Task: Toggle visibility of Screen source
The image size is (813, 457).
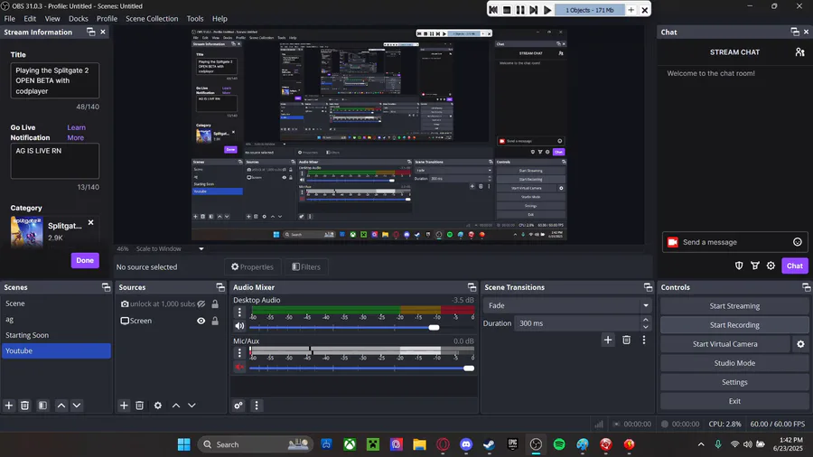Action: coord(201,321)
